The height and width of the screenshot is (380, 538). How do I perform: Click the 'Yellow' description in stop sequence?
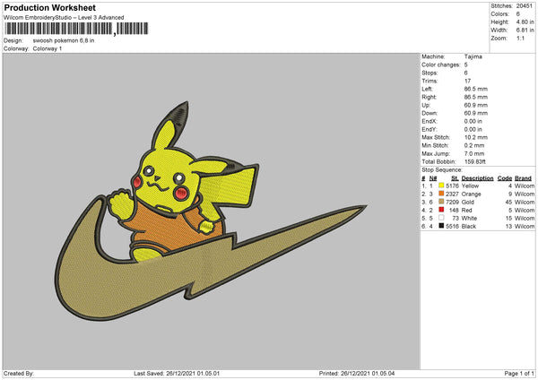(470, 186)
